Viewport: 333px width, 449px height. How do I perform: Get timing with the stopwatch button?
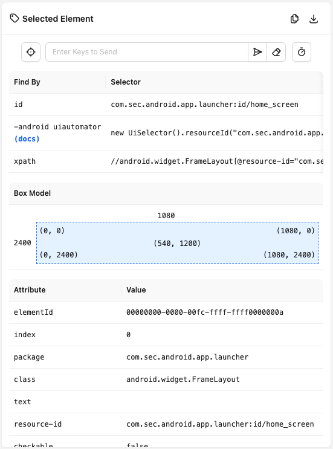(x=302, y=52)
